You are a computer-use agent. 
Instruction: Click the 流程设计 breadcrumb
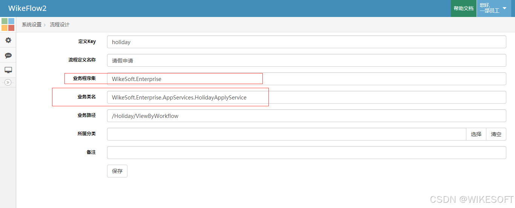point(60,24)
